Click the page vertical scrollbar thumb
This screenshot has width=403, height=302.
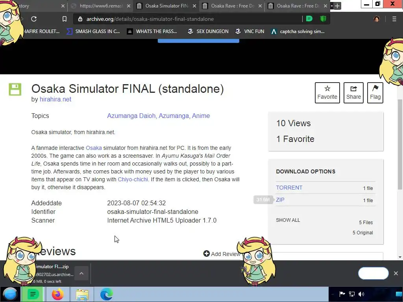click(400, 144)
